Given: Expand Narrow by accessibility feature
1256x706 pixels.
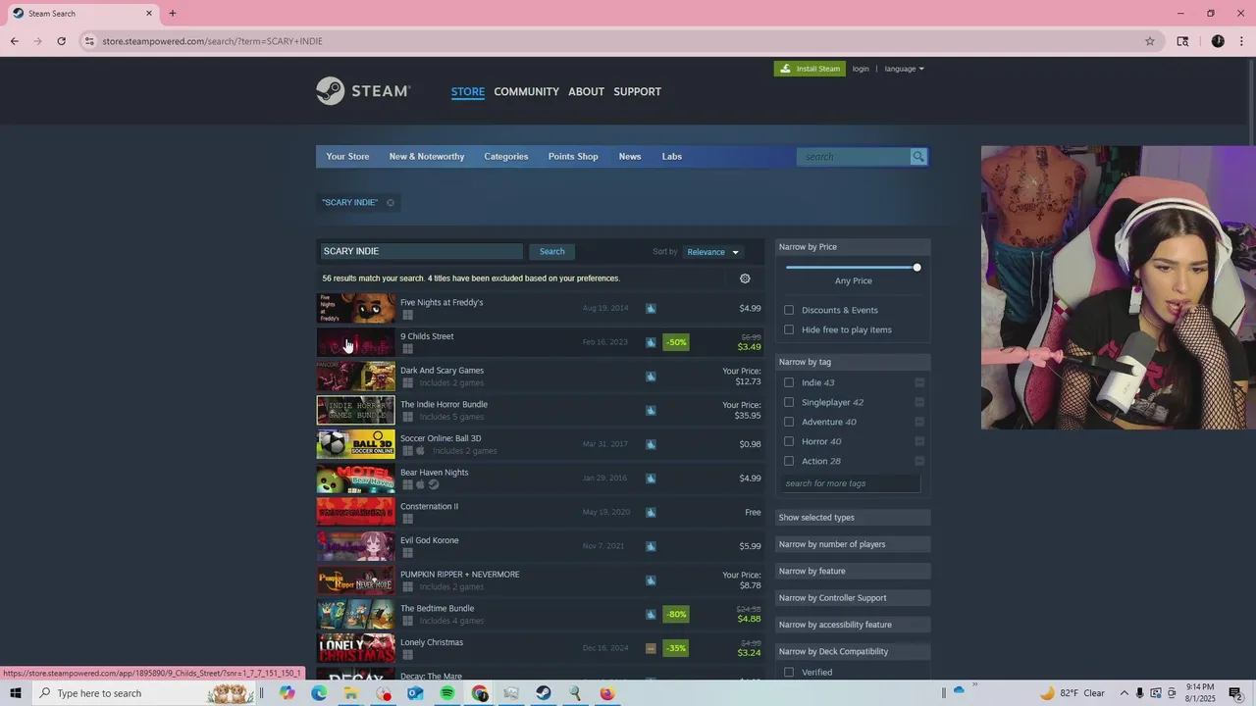Looking at the screenshot, I should click(853, 625).
